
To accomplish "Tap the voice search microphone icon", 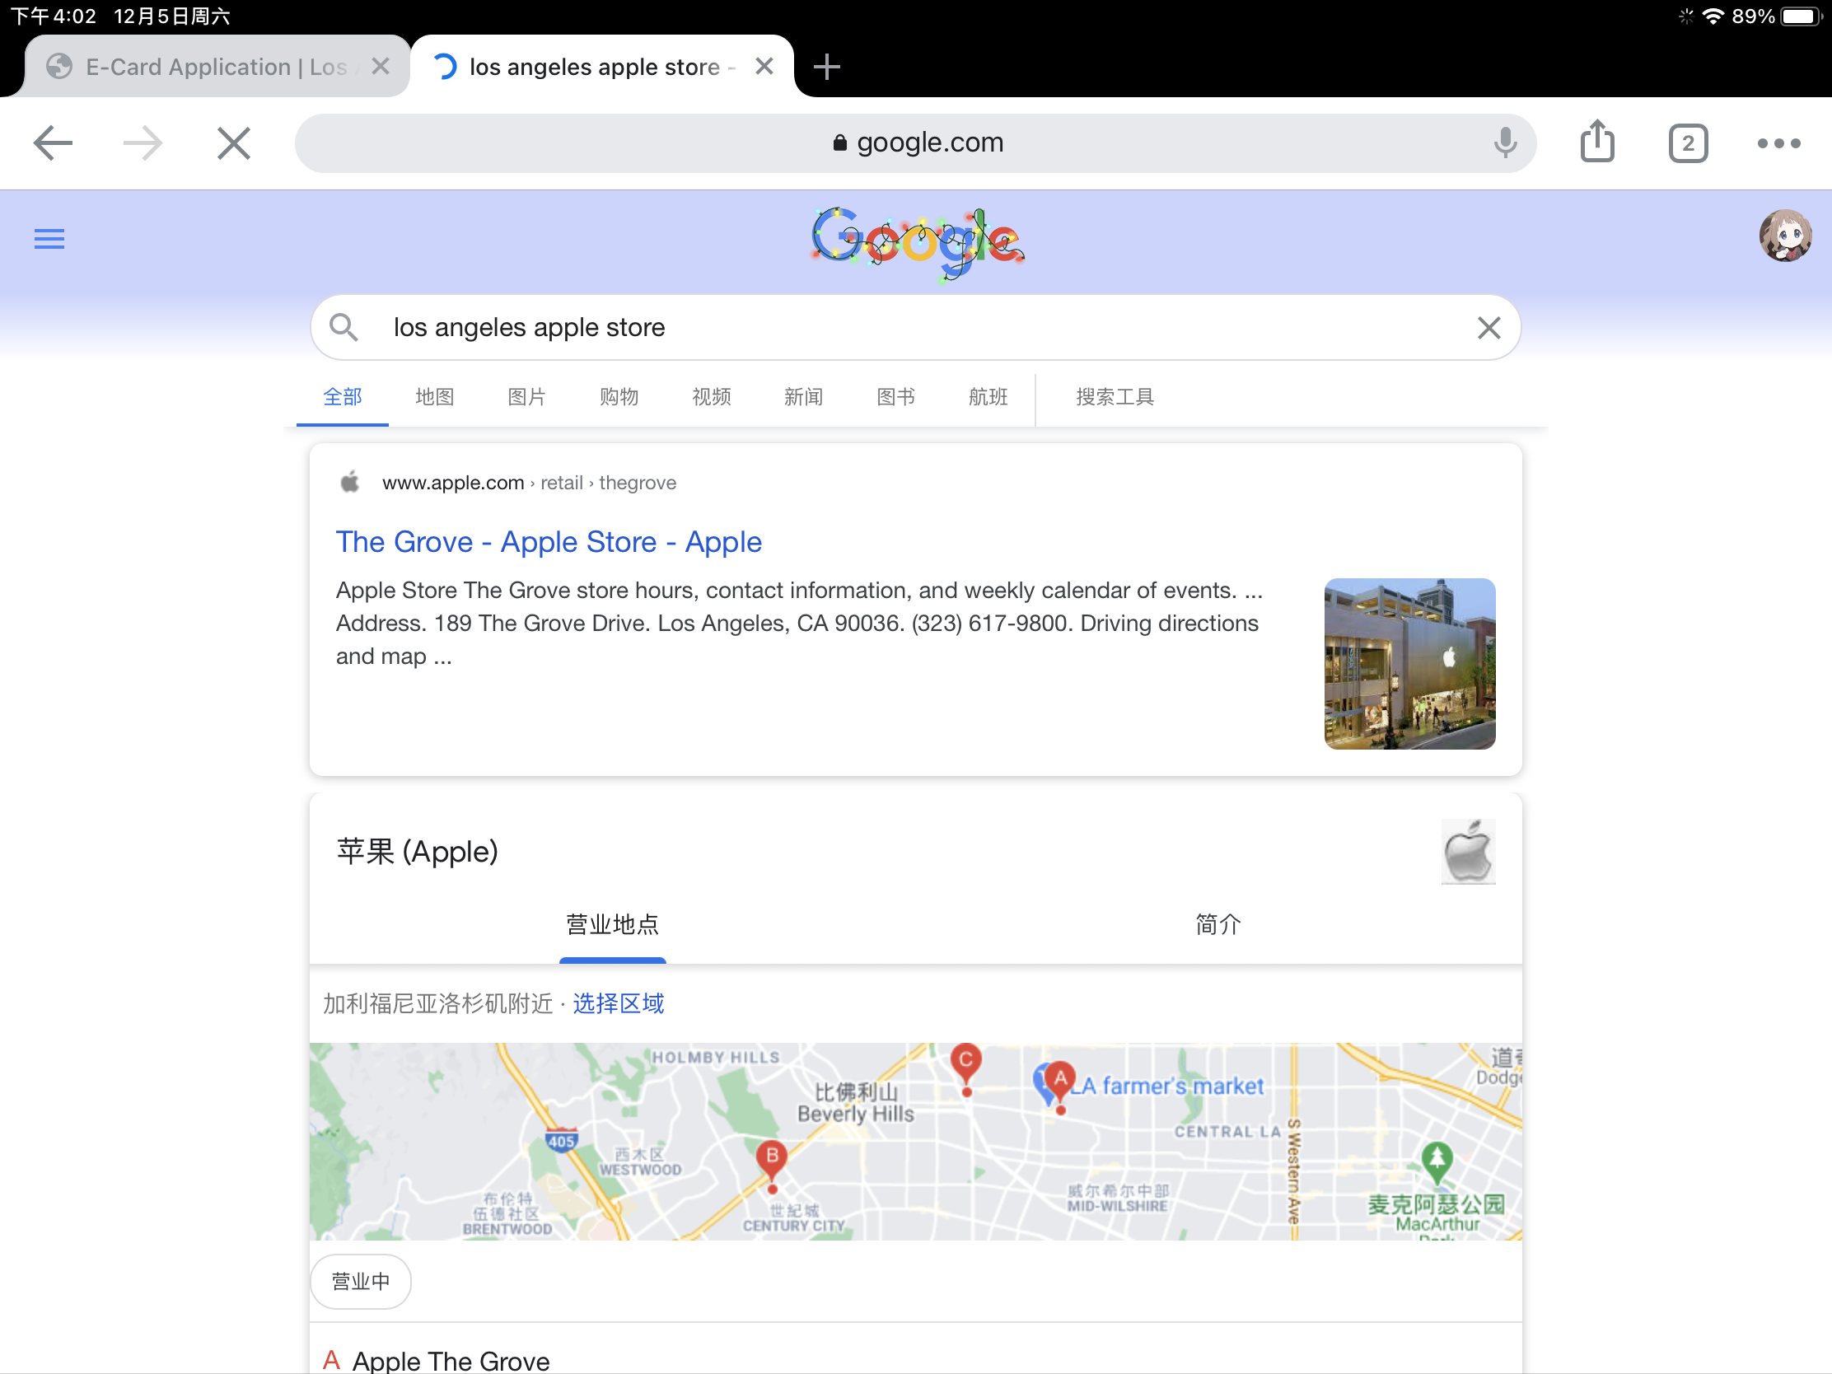I will [1505, 143].
